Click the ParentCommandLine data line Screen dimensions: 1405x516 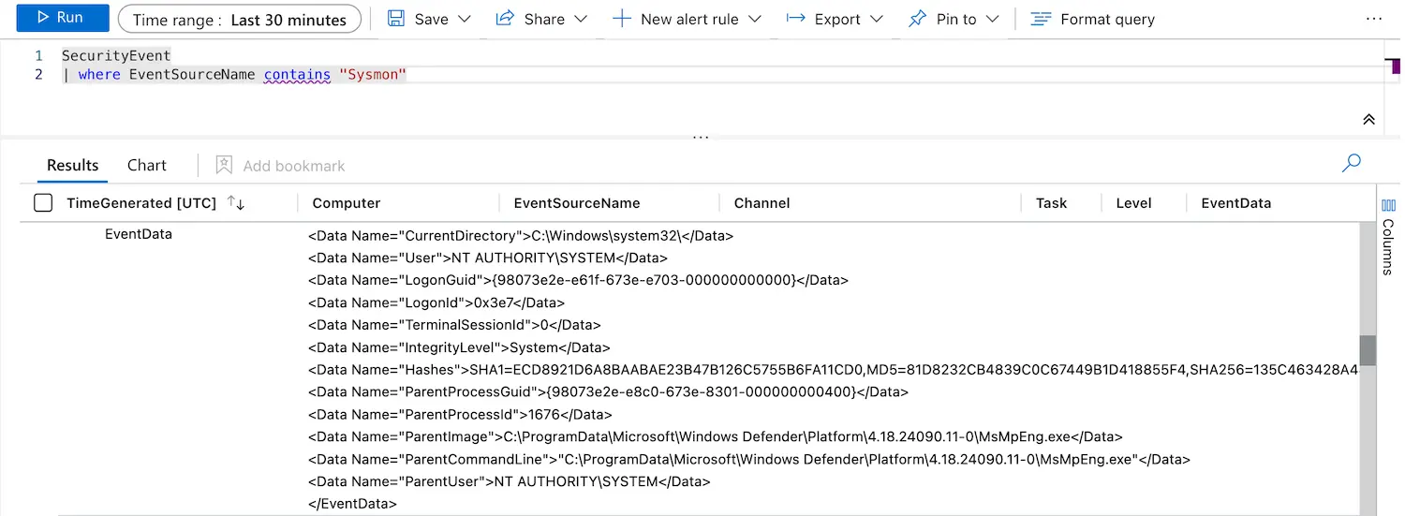(749, 459)
